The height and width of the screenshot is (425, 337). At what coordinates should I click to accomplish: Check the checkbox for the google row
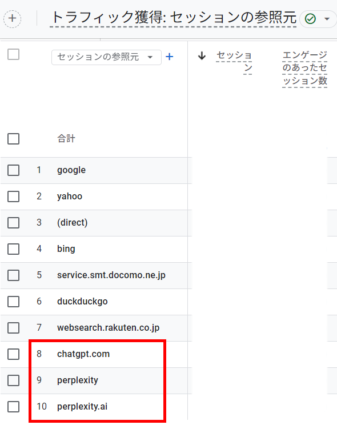13,170
